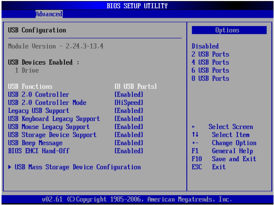The height and width of the screenshot is (205, 274).
Task: Toggle Legacy USB Support value
Action: pos(129,111)
